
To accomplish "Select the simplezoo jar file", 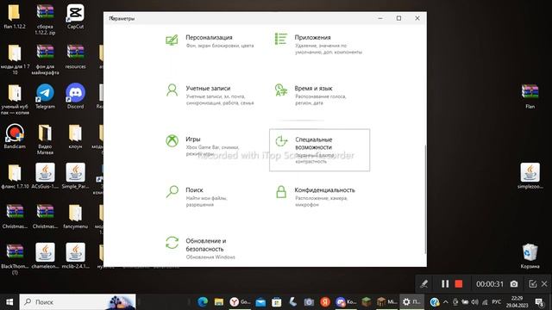I will pos(530,176).
